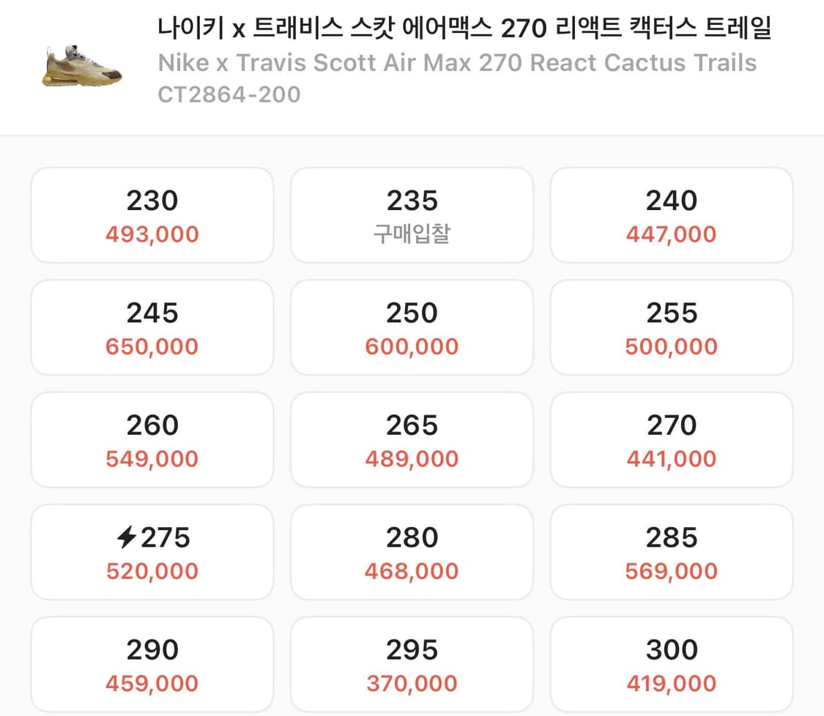Click the Korean product title text

click(x=467, y=28)
